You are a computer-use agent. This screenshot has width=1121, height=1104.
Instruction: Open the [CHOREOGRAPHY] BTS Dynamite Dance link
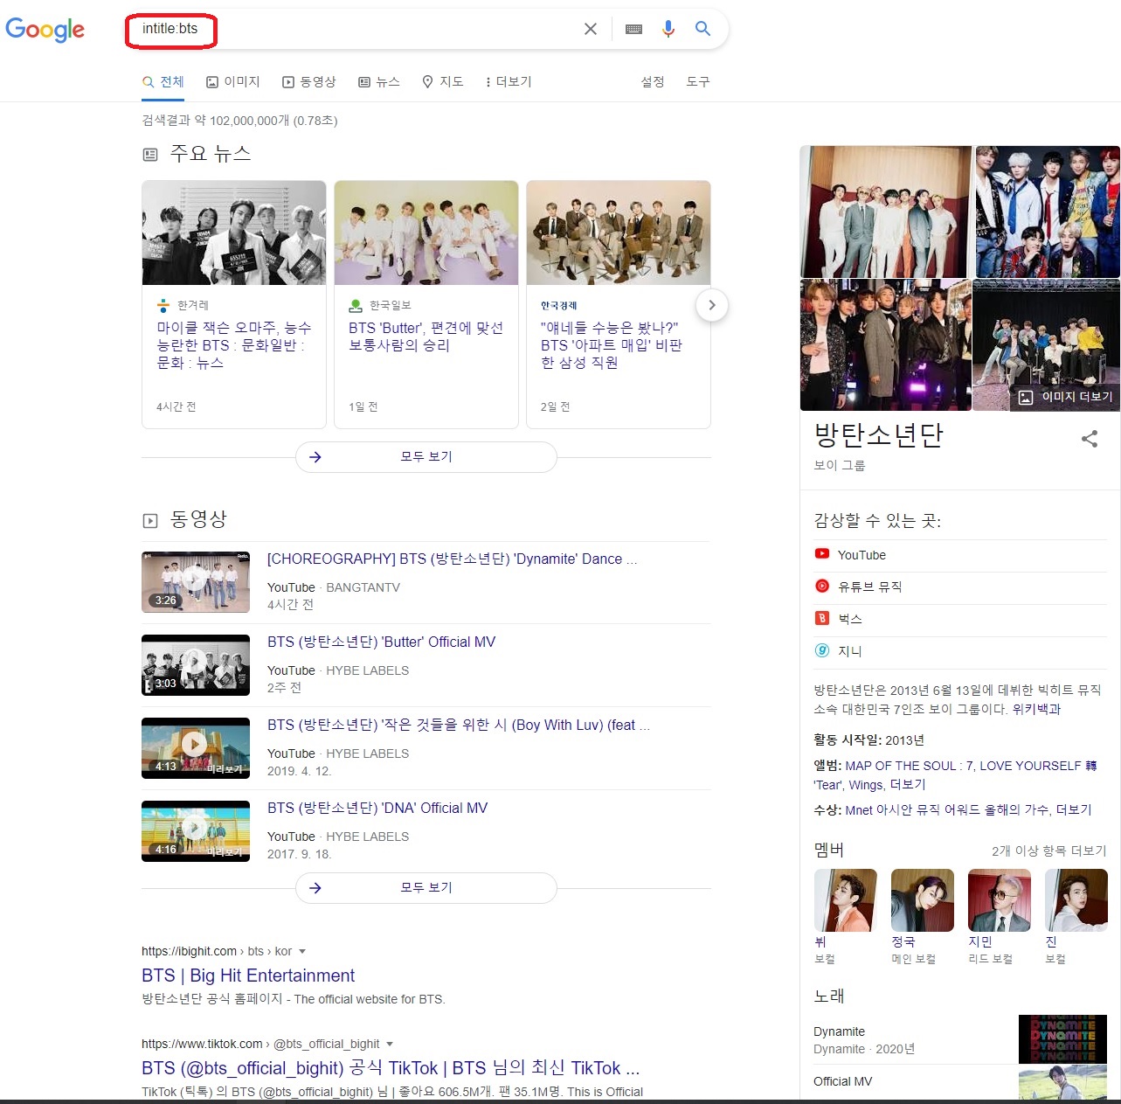453,559
